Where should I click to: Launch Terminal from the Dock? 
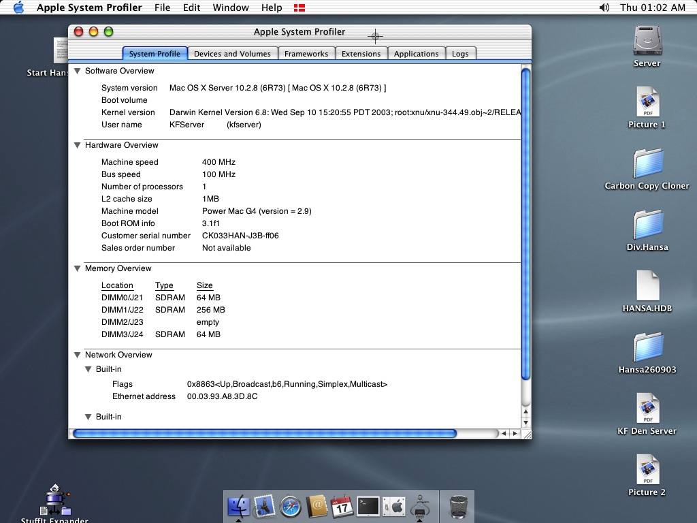point(368,507)
